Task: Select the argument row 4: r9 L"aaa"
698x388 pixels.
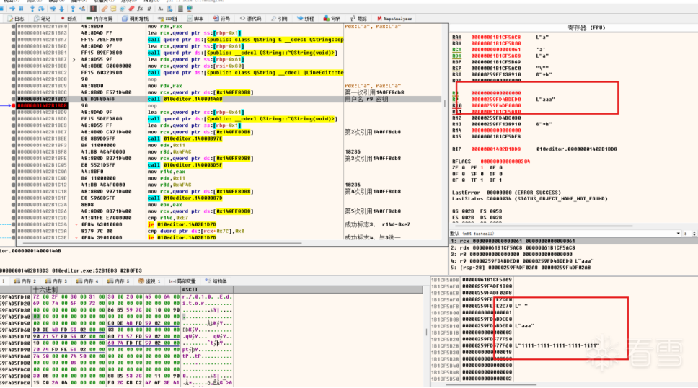Action: (572, 261)
